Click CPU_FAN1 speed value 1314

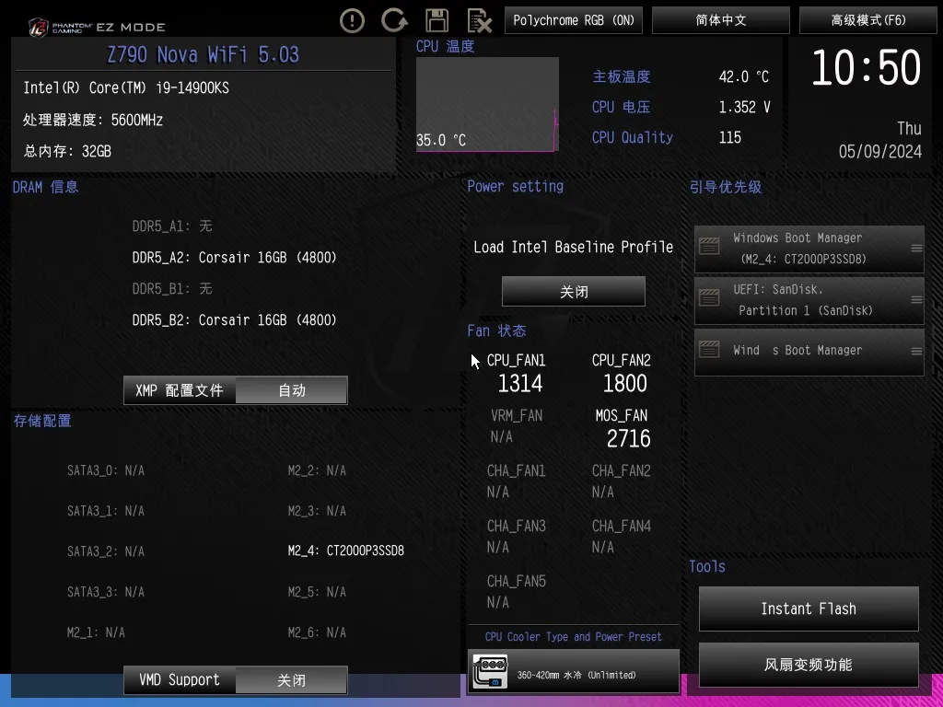click(520, 384)
